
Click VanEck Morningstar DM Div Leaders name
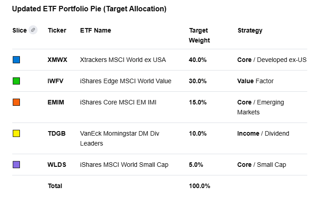click(119, 138)
